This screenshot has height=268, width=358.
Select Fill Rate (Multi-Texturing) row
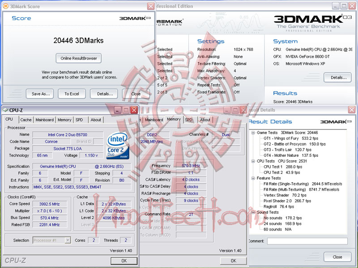(301, 189)
